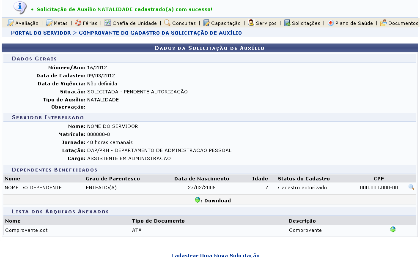Go to Portal do Servidor breadcrumb

coord(41,33)
